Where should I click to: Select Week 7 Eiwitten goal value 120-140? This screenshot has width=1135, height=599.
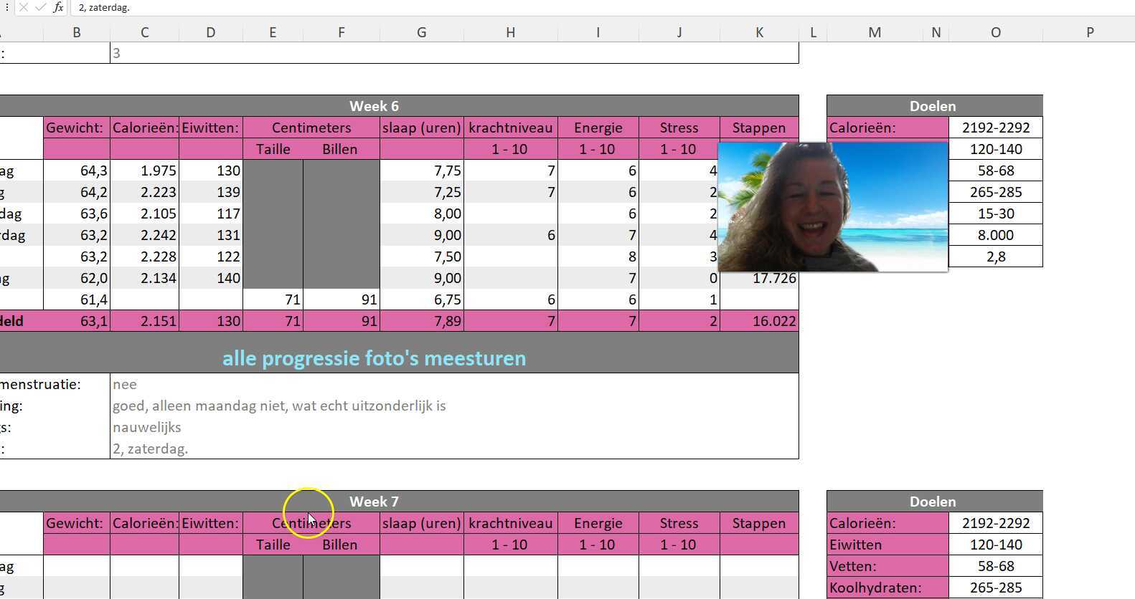(995, 545)
